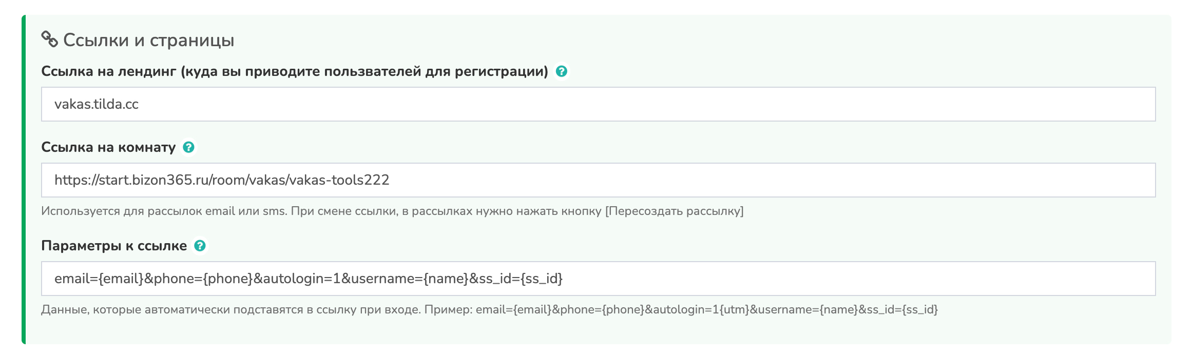
Task: Click the Ссылка на лендинг field label
Action: tap(294, 71)
